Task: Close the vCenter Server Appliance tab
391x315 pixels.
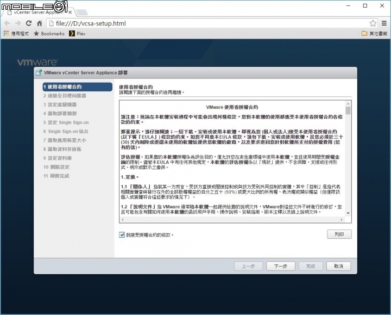Action: pos(70,12)
